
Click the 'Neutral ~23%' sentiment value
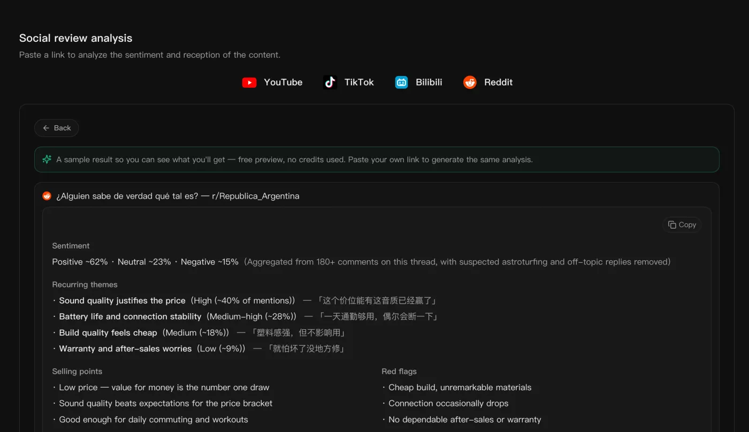pos(144,262)
